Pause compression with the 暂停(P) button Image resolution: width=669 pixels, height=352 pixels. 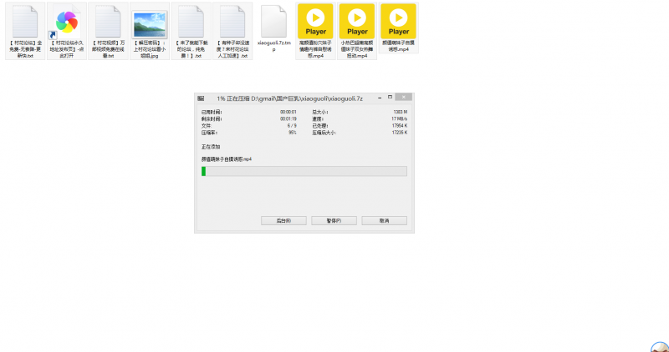(333, 221)
